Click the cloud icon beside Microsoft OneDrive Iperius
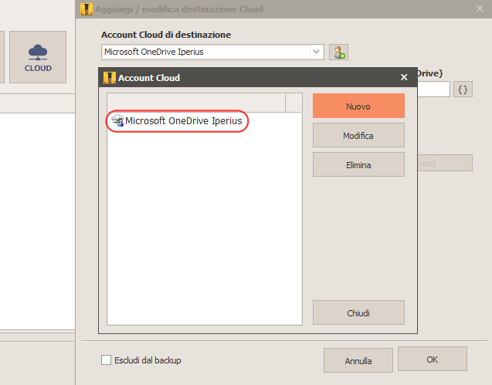Viewport: 492px width, 385px height. (117, 120)
